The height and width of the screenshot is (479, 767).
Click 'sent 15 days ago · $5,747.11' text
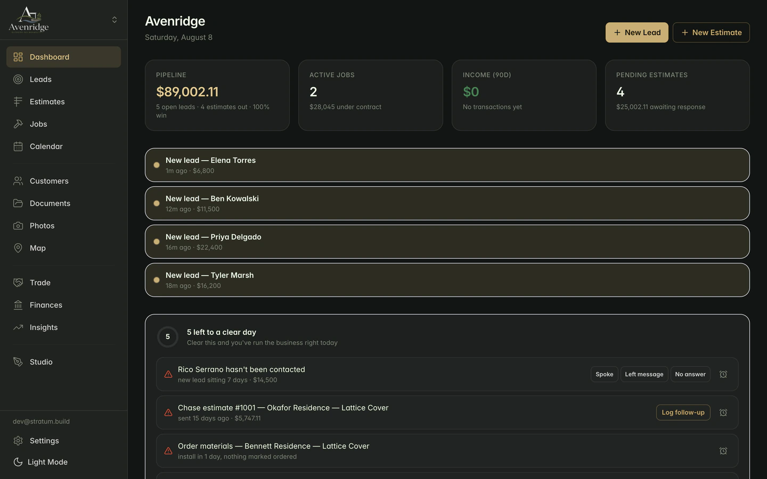(219, 418)
